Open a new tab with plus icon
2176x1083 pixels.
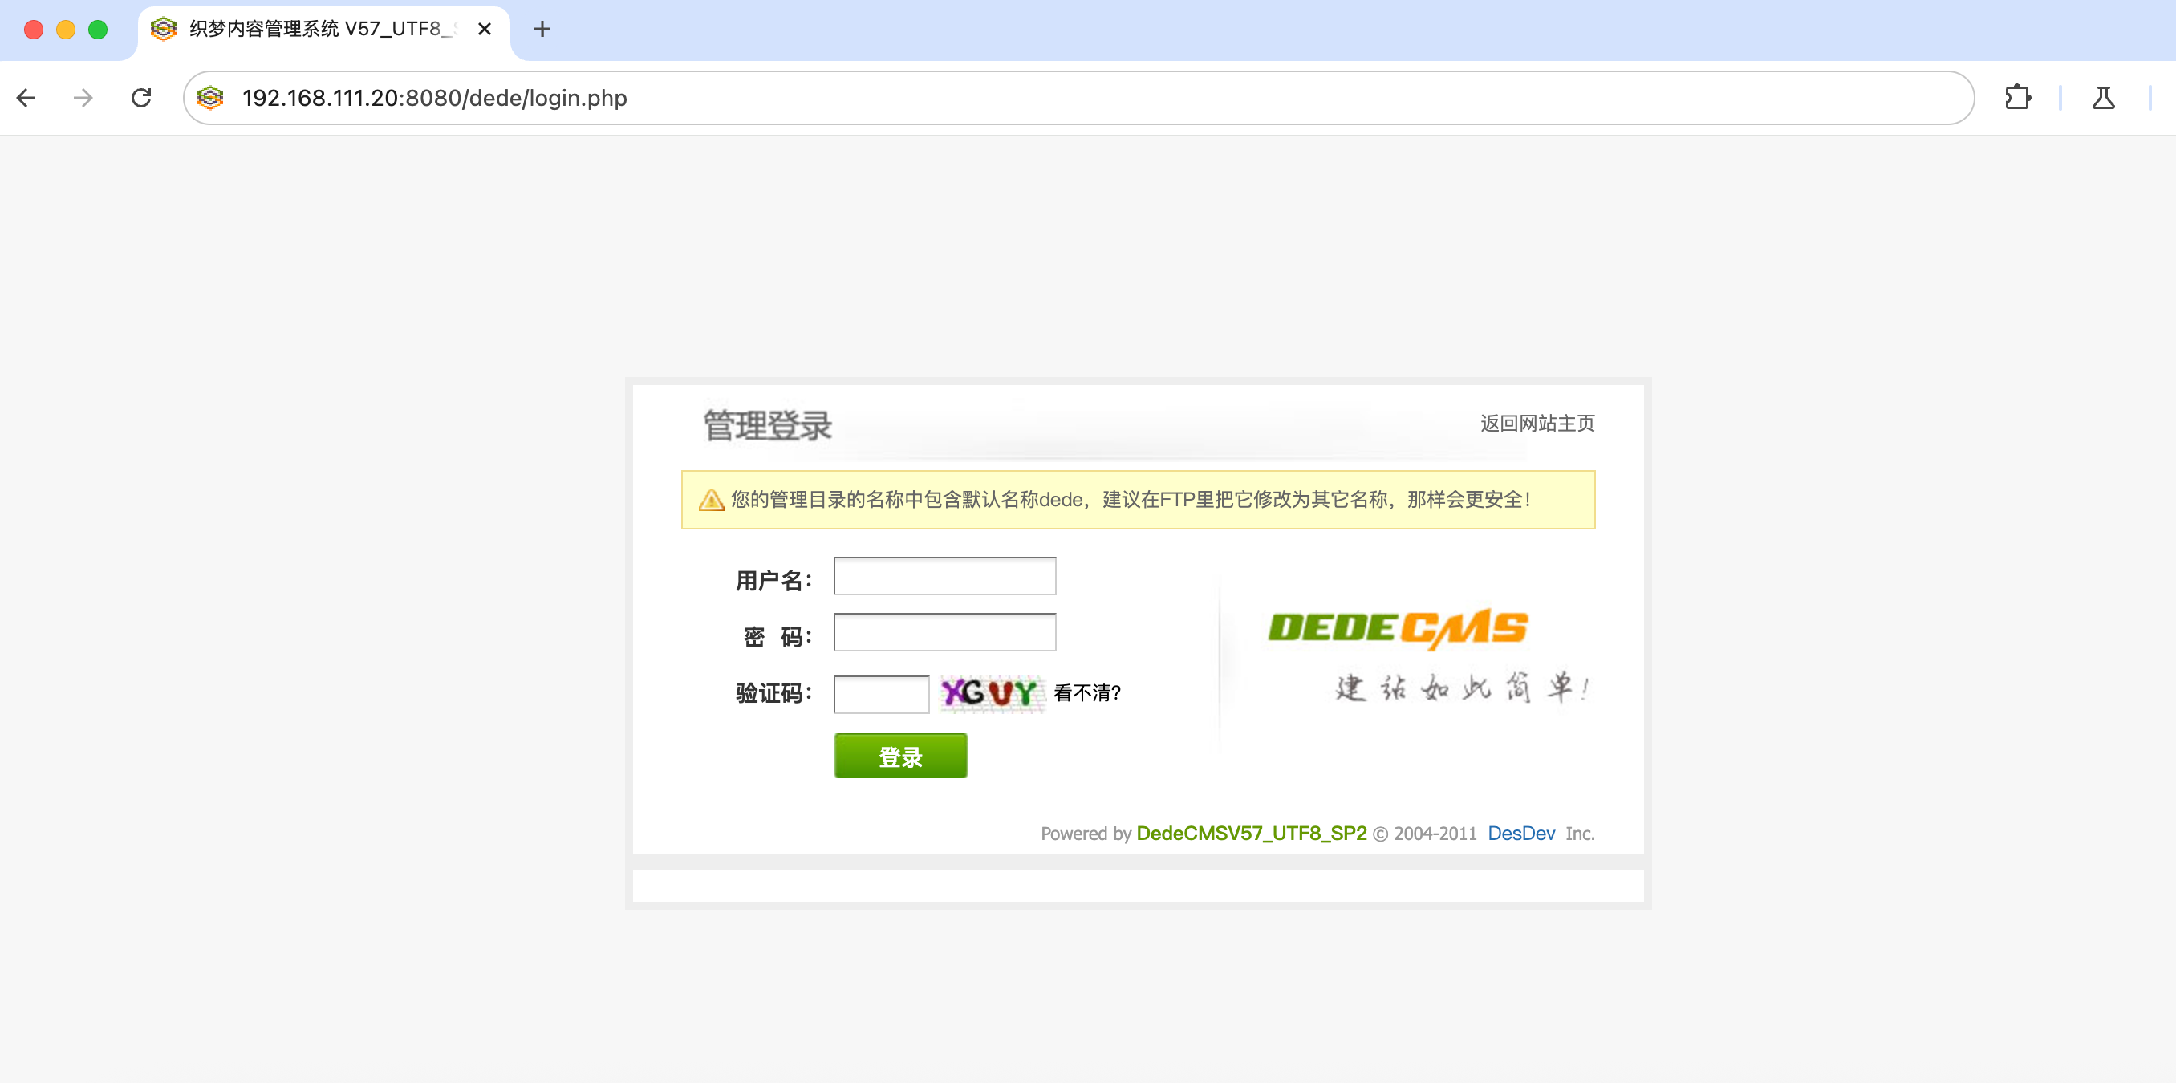click(x=542, y=29)
